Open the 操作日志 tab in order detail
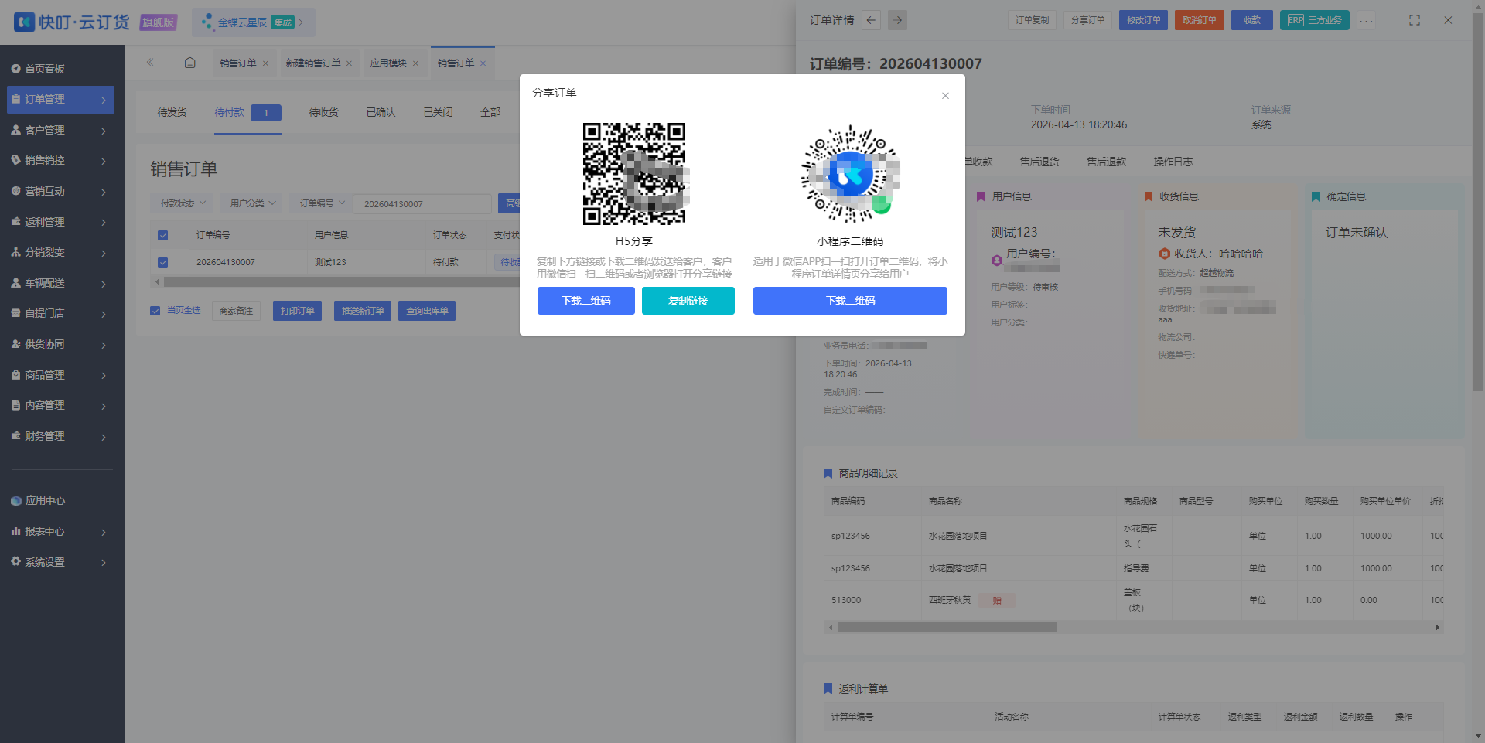1485x743 pixels. tap(1173, 162)
